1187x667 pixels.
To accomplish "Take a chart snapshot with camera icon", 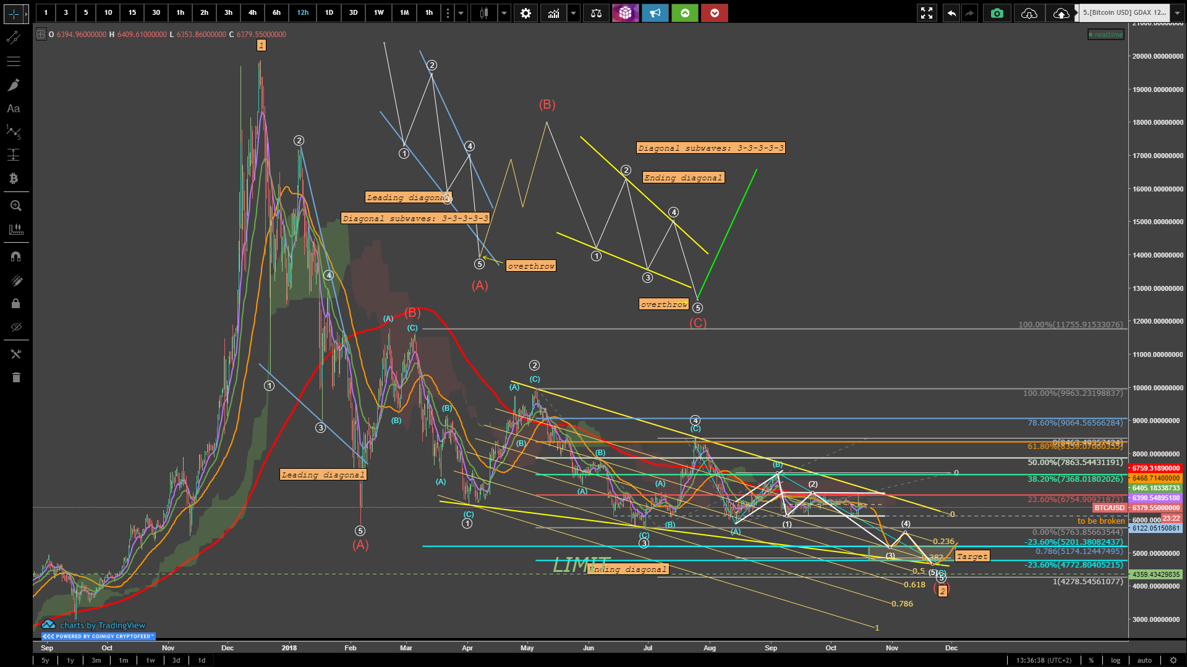I will pos(997,13).
